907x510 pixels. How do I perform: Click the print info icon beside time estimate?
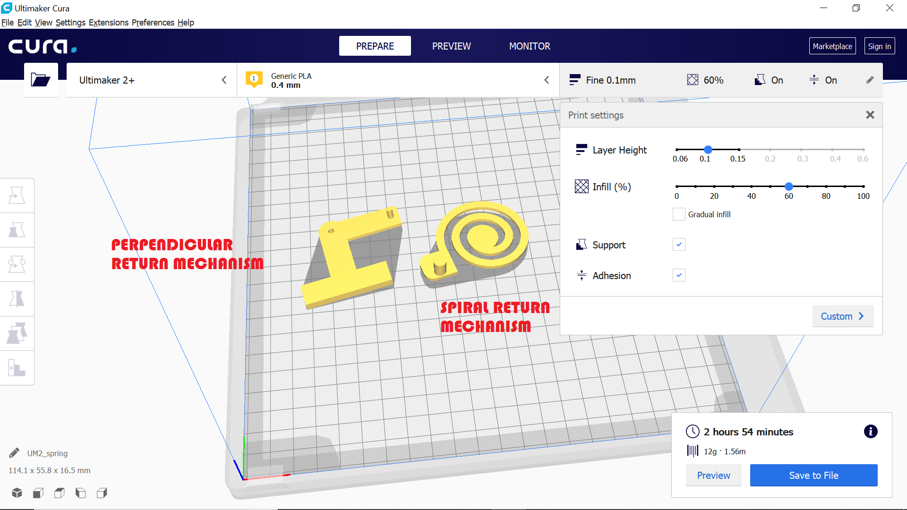point(870,432)
